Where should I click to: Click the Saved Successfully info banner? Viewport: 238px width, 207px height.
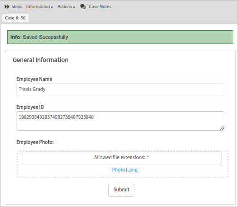click(120, 37)
